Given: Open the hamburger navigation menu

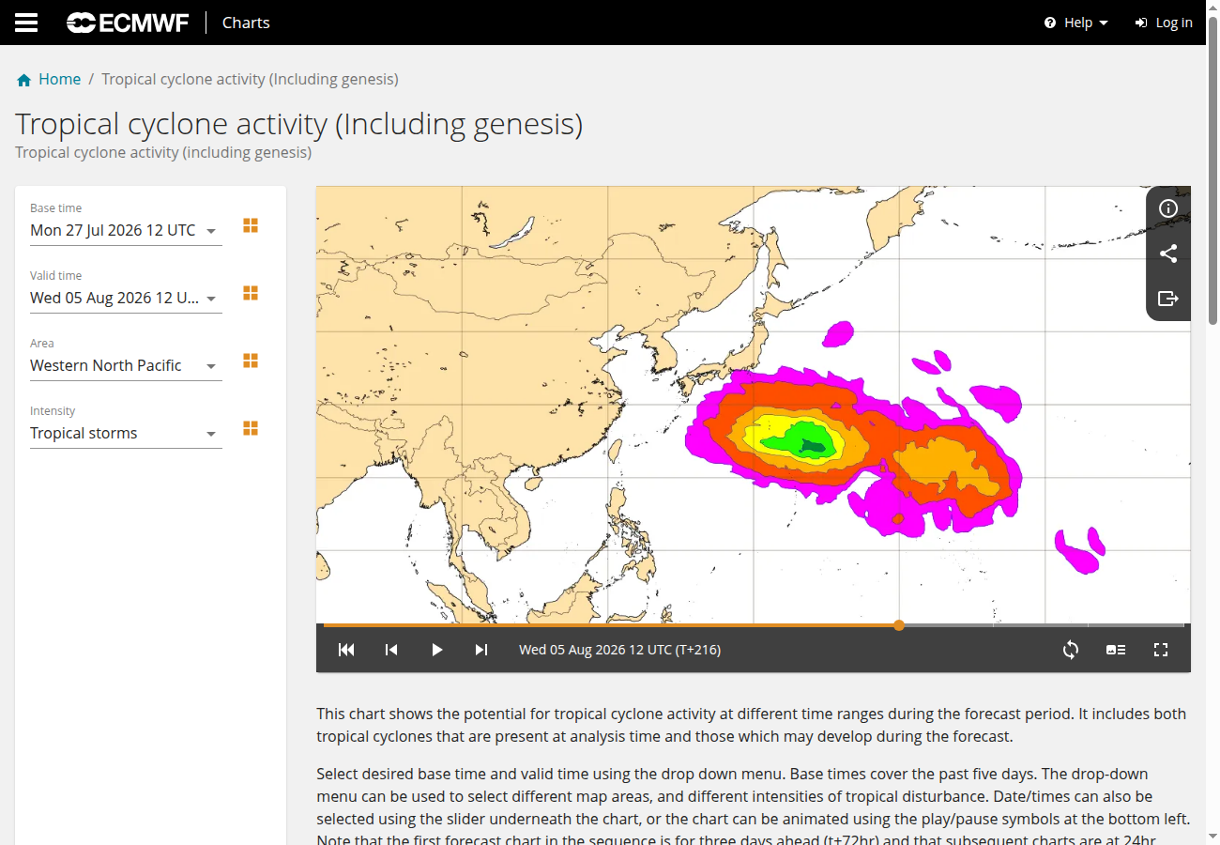Looking at the screenshot, I should (26, 23).
